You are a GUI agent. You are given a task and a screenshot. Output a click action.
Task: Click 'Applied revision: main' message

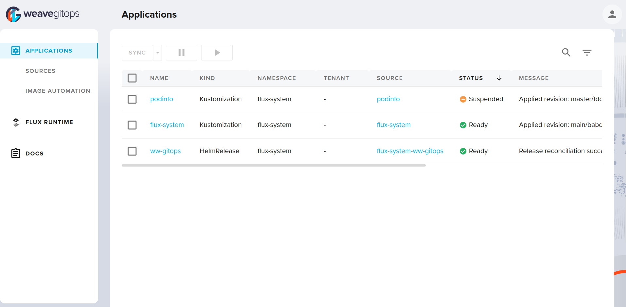tap(560, 125)
